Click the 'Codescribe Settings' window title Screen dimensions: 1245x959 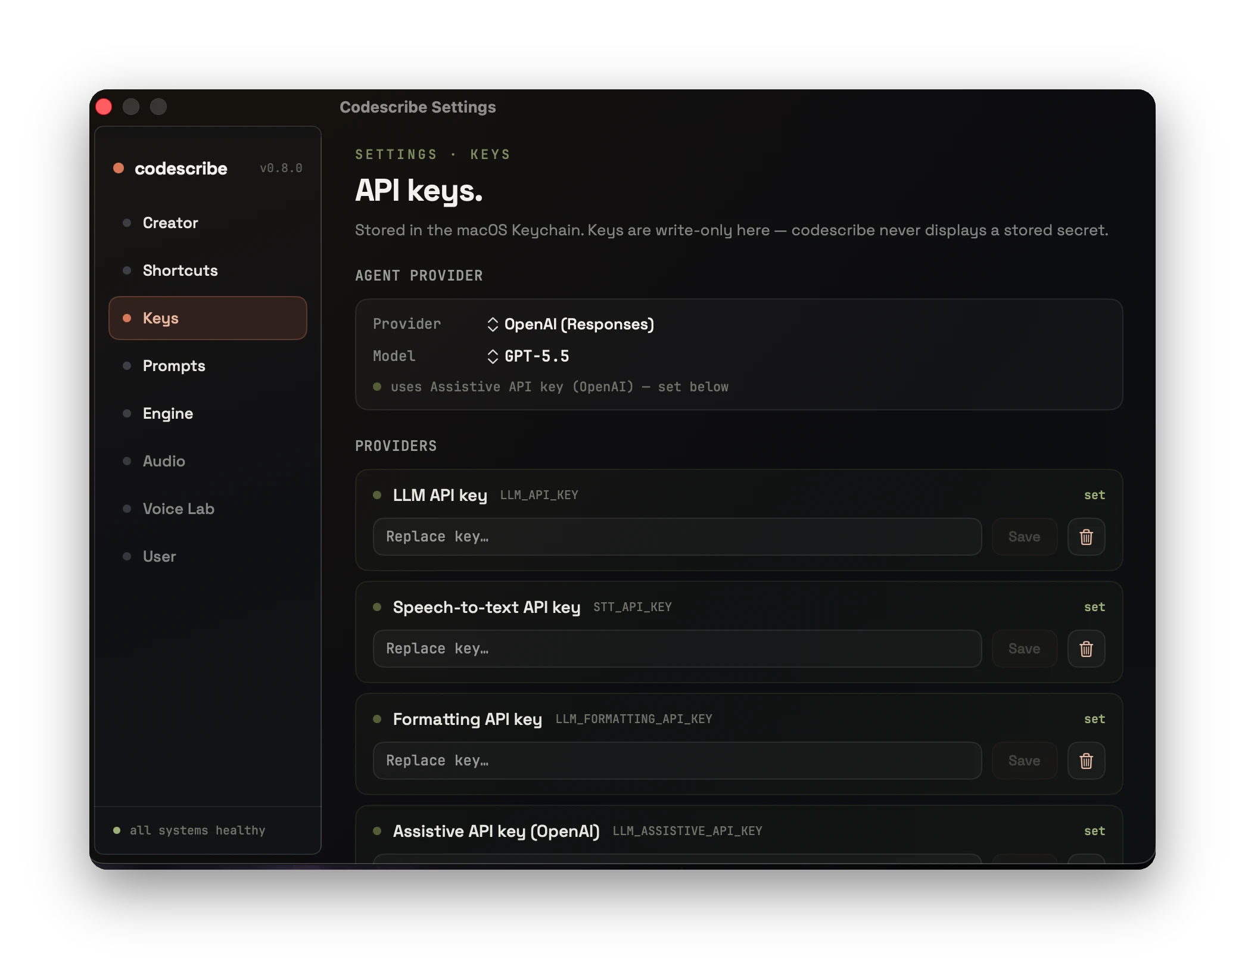coord(418,107)
